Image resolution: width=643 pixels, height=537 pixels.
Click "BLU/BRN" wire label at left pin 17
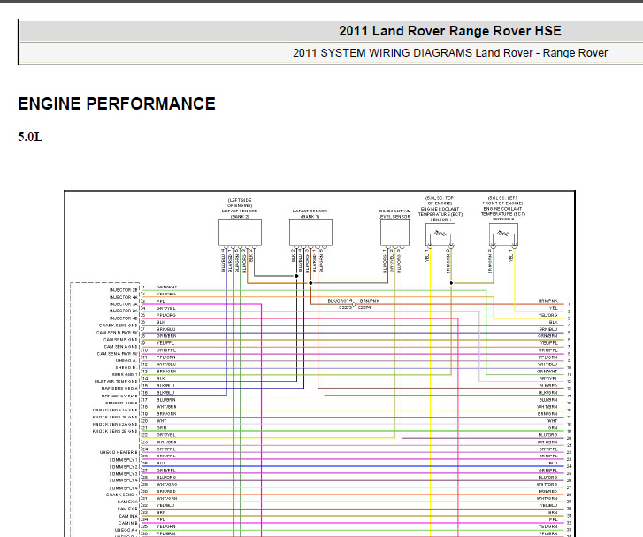coord(166,400)
